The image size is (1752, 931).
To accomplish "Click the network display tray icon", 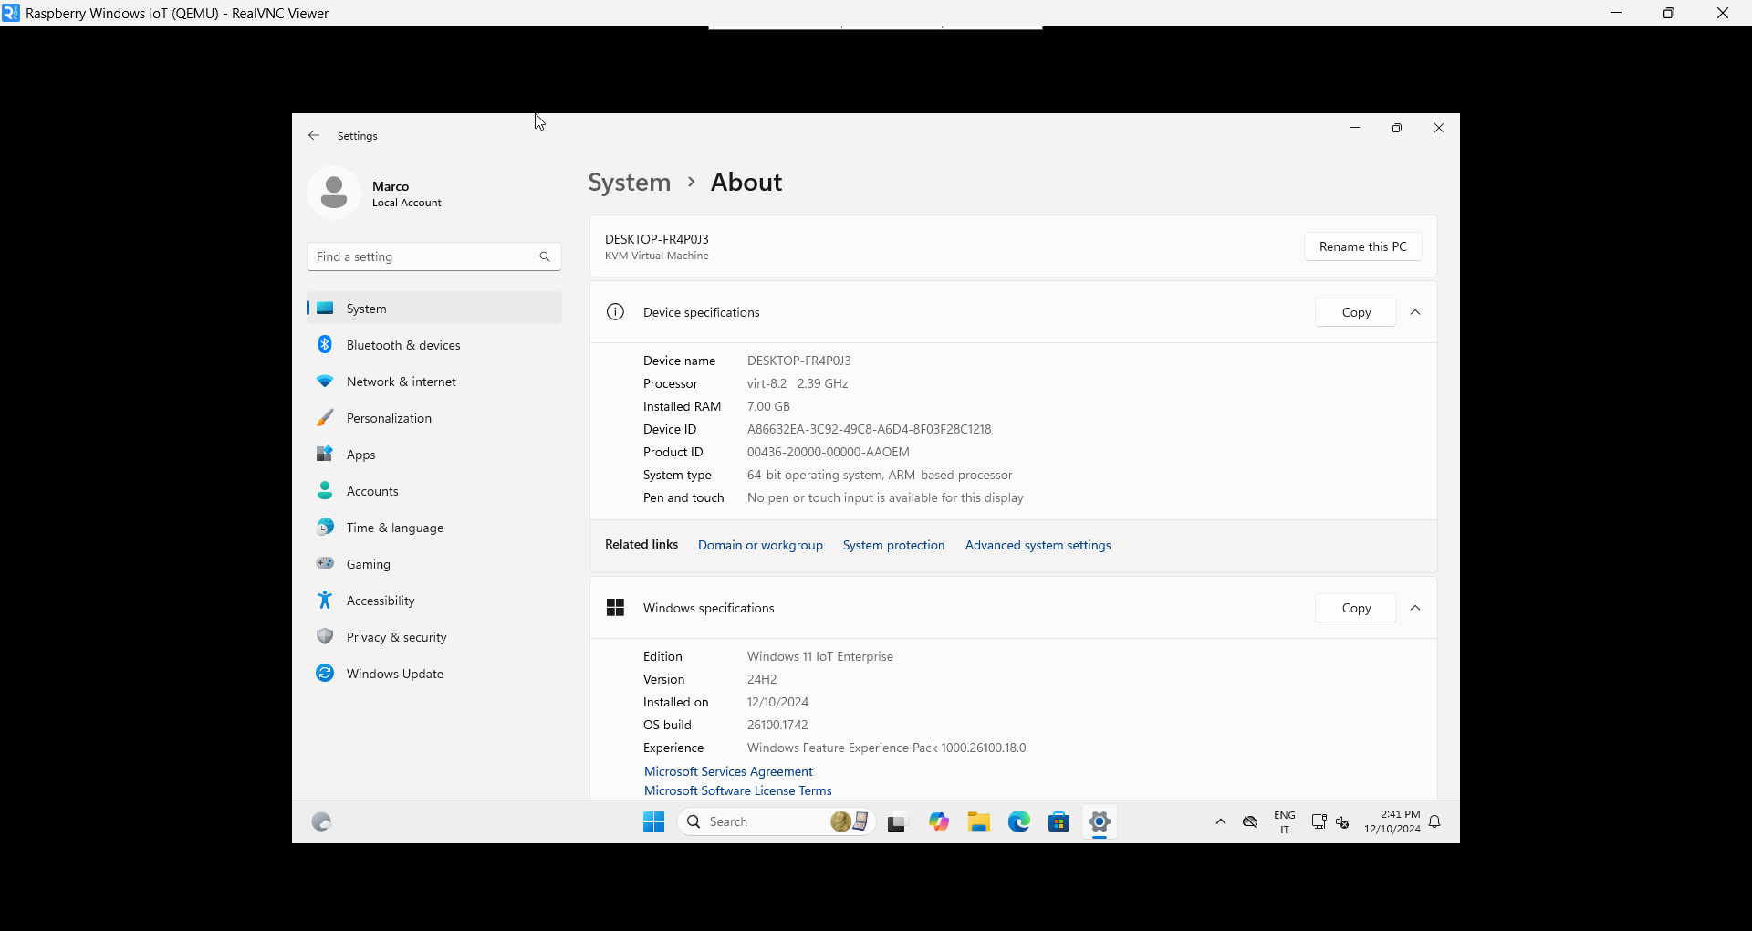I will (x=1319, y=821).
